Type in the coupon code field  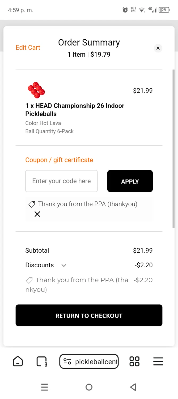61,181
